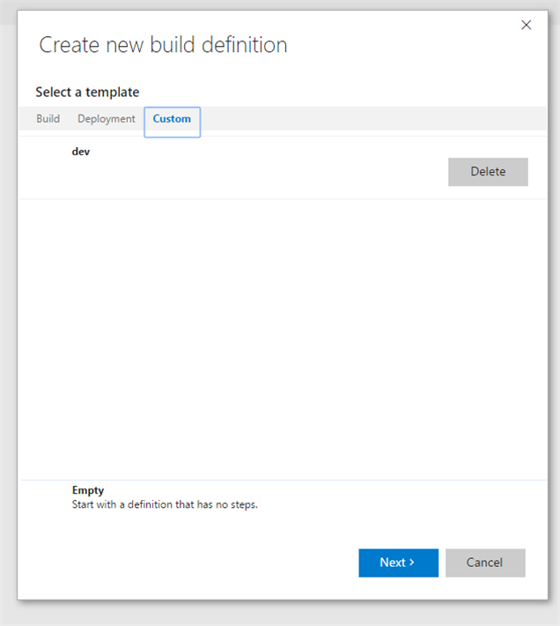This screenshot has width=560, height=626.
Task: Click the 'Create new build definition' title
Action: (163, 45)
